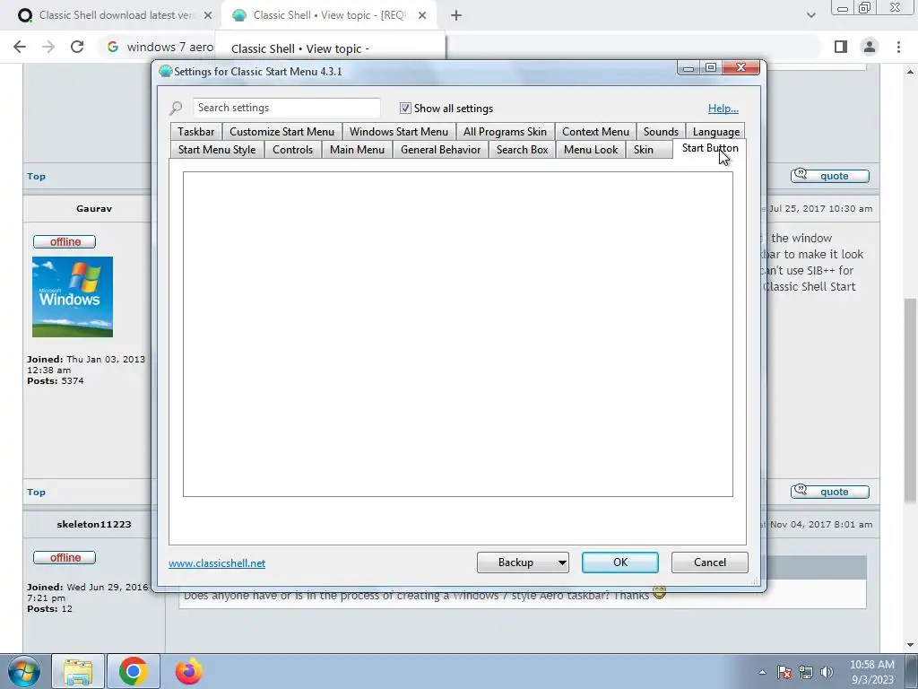Click skeleton11223's offline status badge

(65, 557)
